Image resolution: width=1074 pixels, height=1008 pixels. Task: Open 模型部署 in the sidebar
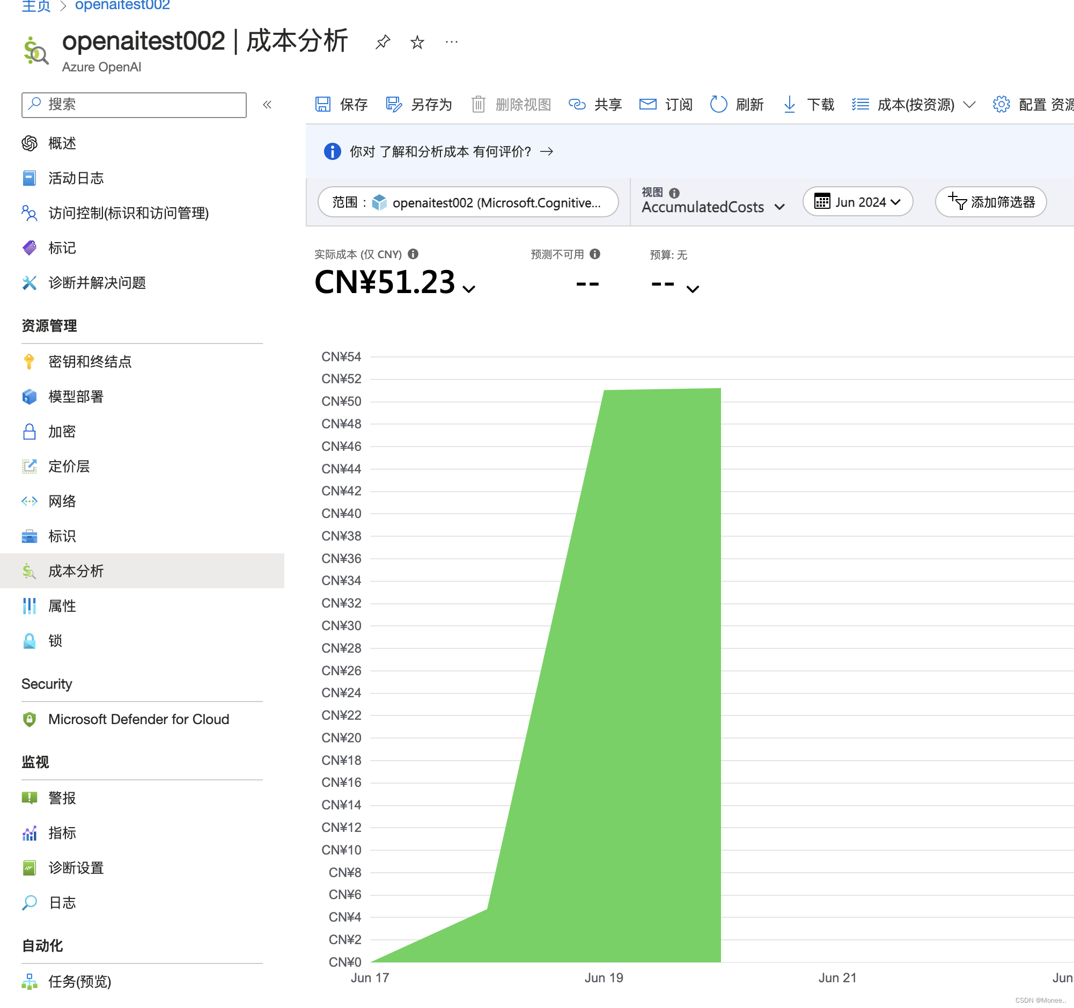(76, 397)
